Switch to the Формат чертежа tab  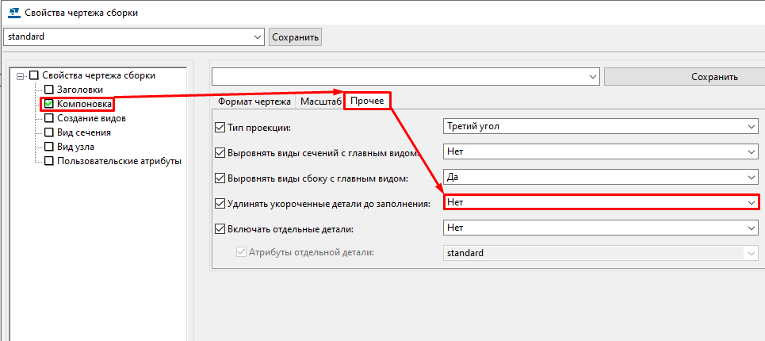[254, 102]
